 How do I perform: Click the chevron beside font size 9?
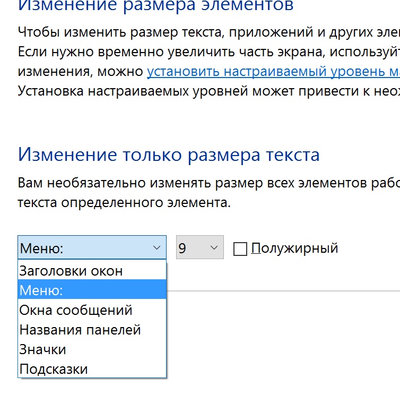214,248
